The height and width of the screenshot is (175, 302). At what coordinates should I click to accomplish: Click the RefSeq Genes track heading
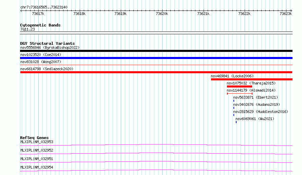pyautogui.click(x=35, y=138)
